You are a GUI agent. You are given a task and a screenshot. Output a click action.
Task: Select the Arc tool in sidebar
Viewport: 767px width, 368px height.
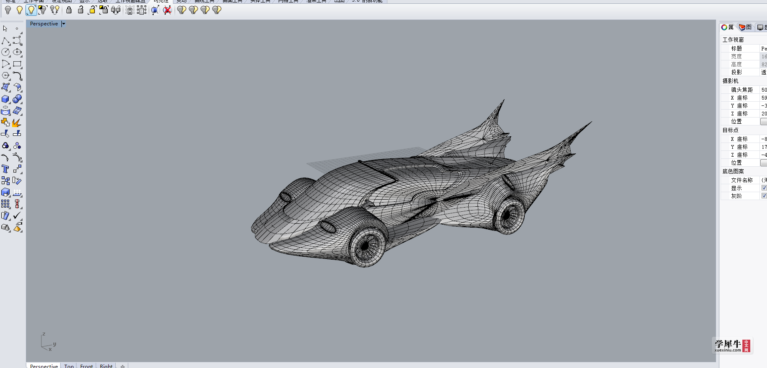pyautogui.click(x=5, y=64)
